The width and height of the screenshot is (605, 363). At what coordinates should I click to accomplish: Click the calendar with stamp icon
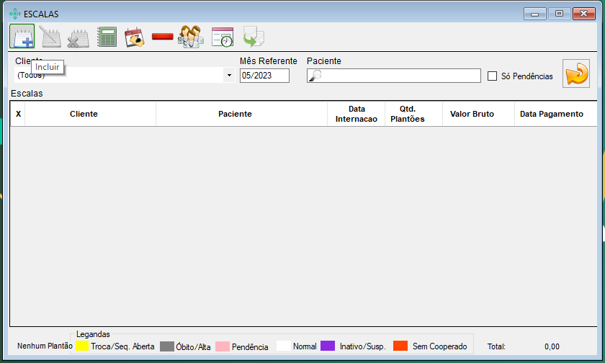(135, 37)
